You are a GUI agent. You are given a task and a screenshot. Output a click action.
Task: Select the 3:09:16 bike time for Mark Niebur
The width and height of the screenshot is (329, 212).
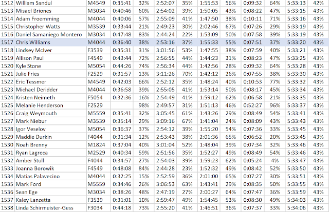166,121
